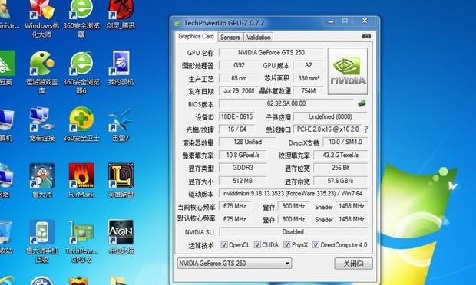Switch to the Validation tab
This screenshot has height=285, width=476.
click(x=258, y=38)
